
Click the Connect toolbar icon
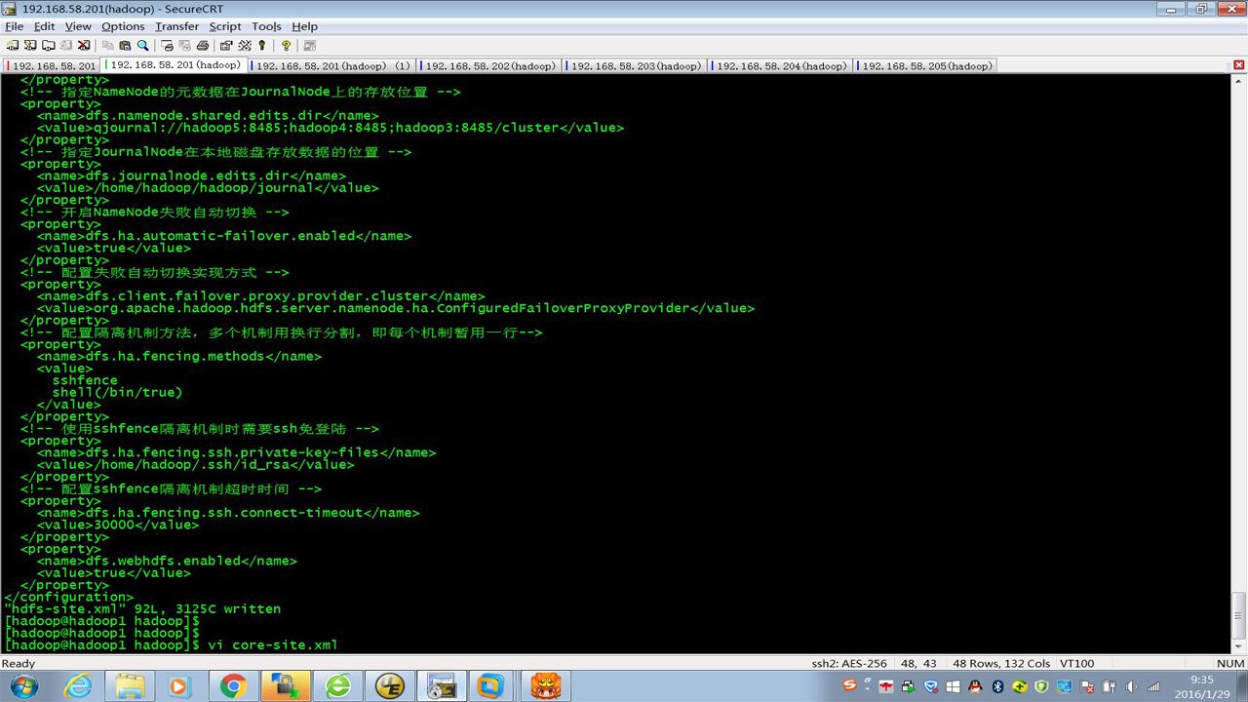(12, 45)
